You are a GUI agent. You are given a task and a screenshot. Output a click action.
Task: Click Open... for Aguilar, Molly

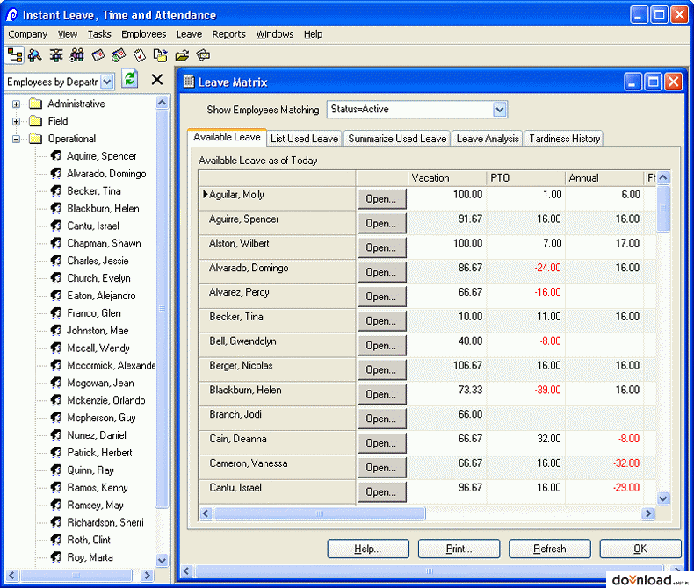pyautogui.click(x=381, y=199)
